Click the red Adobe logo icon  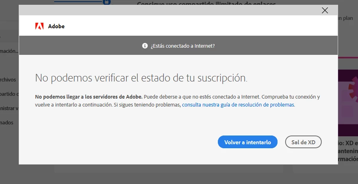(x=39, y=26)
